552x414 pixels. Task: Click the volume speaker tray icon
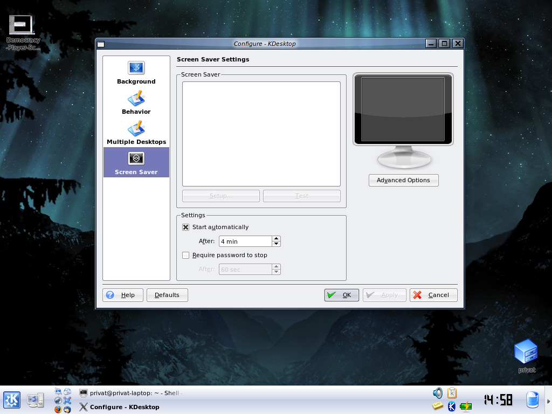click(437, 393)
